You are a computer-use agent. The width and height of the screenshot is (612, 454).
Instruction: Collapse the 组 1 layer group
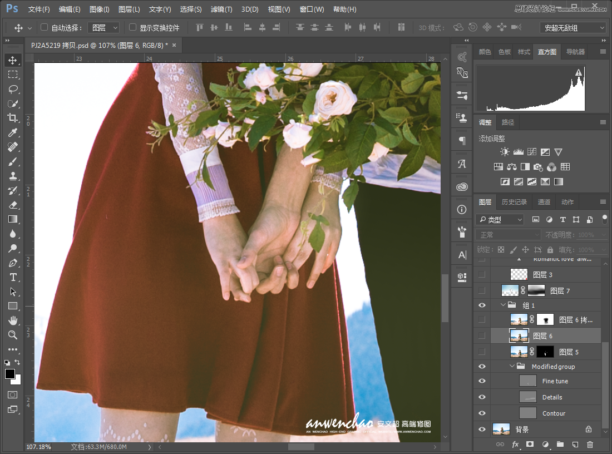click(503, 305)
